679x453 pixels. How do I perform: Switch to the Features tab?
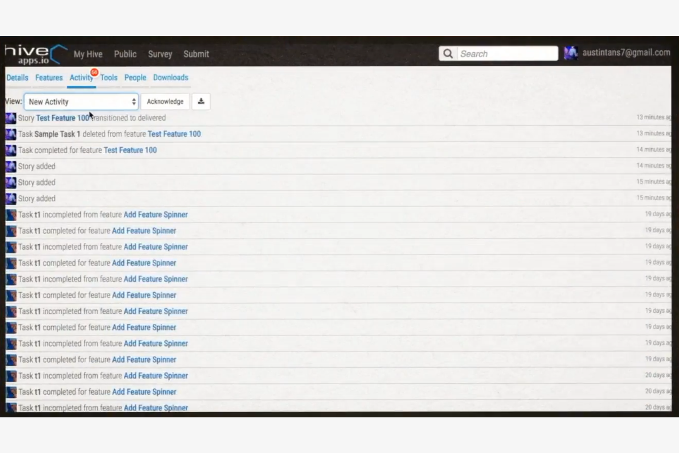click(49, 78)
